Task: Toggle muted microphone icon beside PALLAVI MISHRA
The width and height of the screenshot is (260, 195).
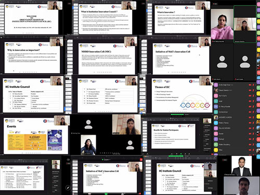Action: (x=253, y=128)
